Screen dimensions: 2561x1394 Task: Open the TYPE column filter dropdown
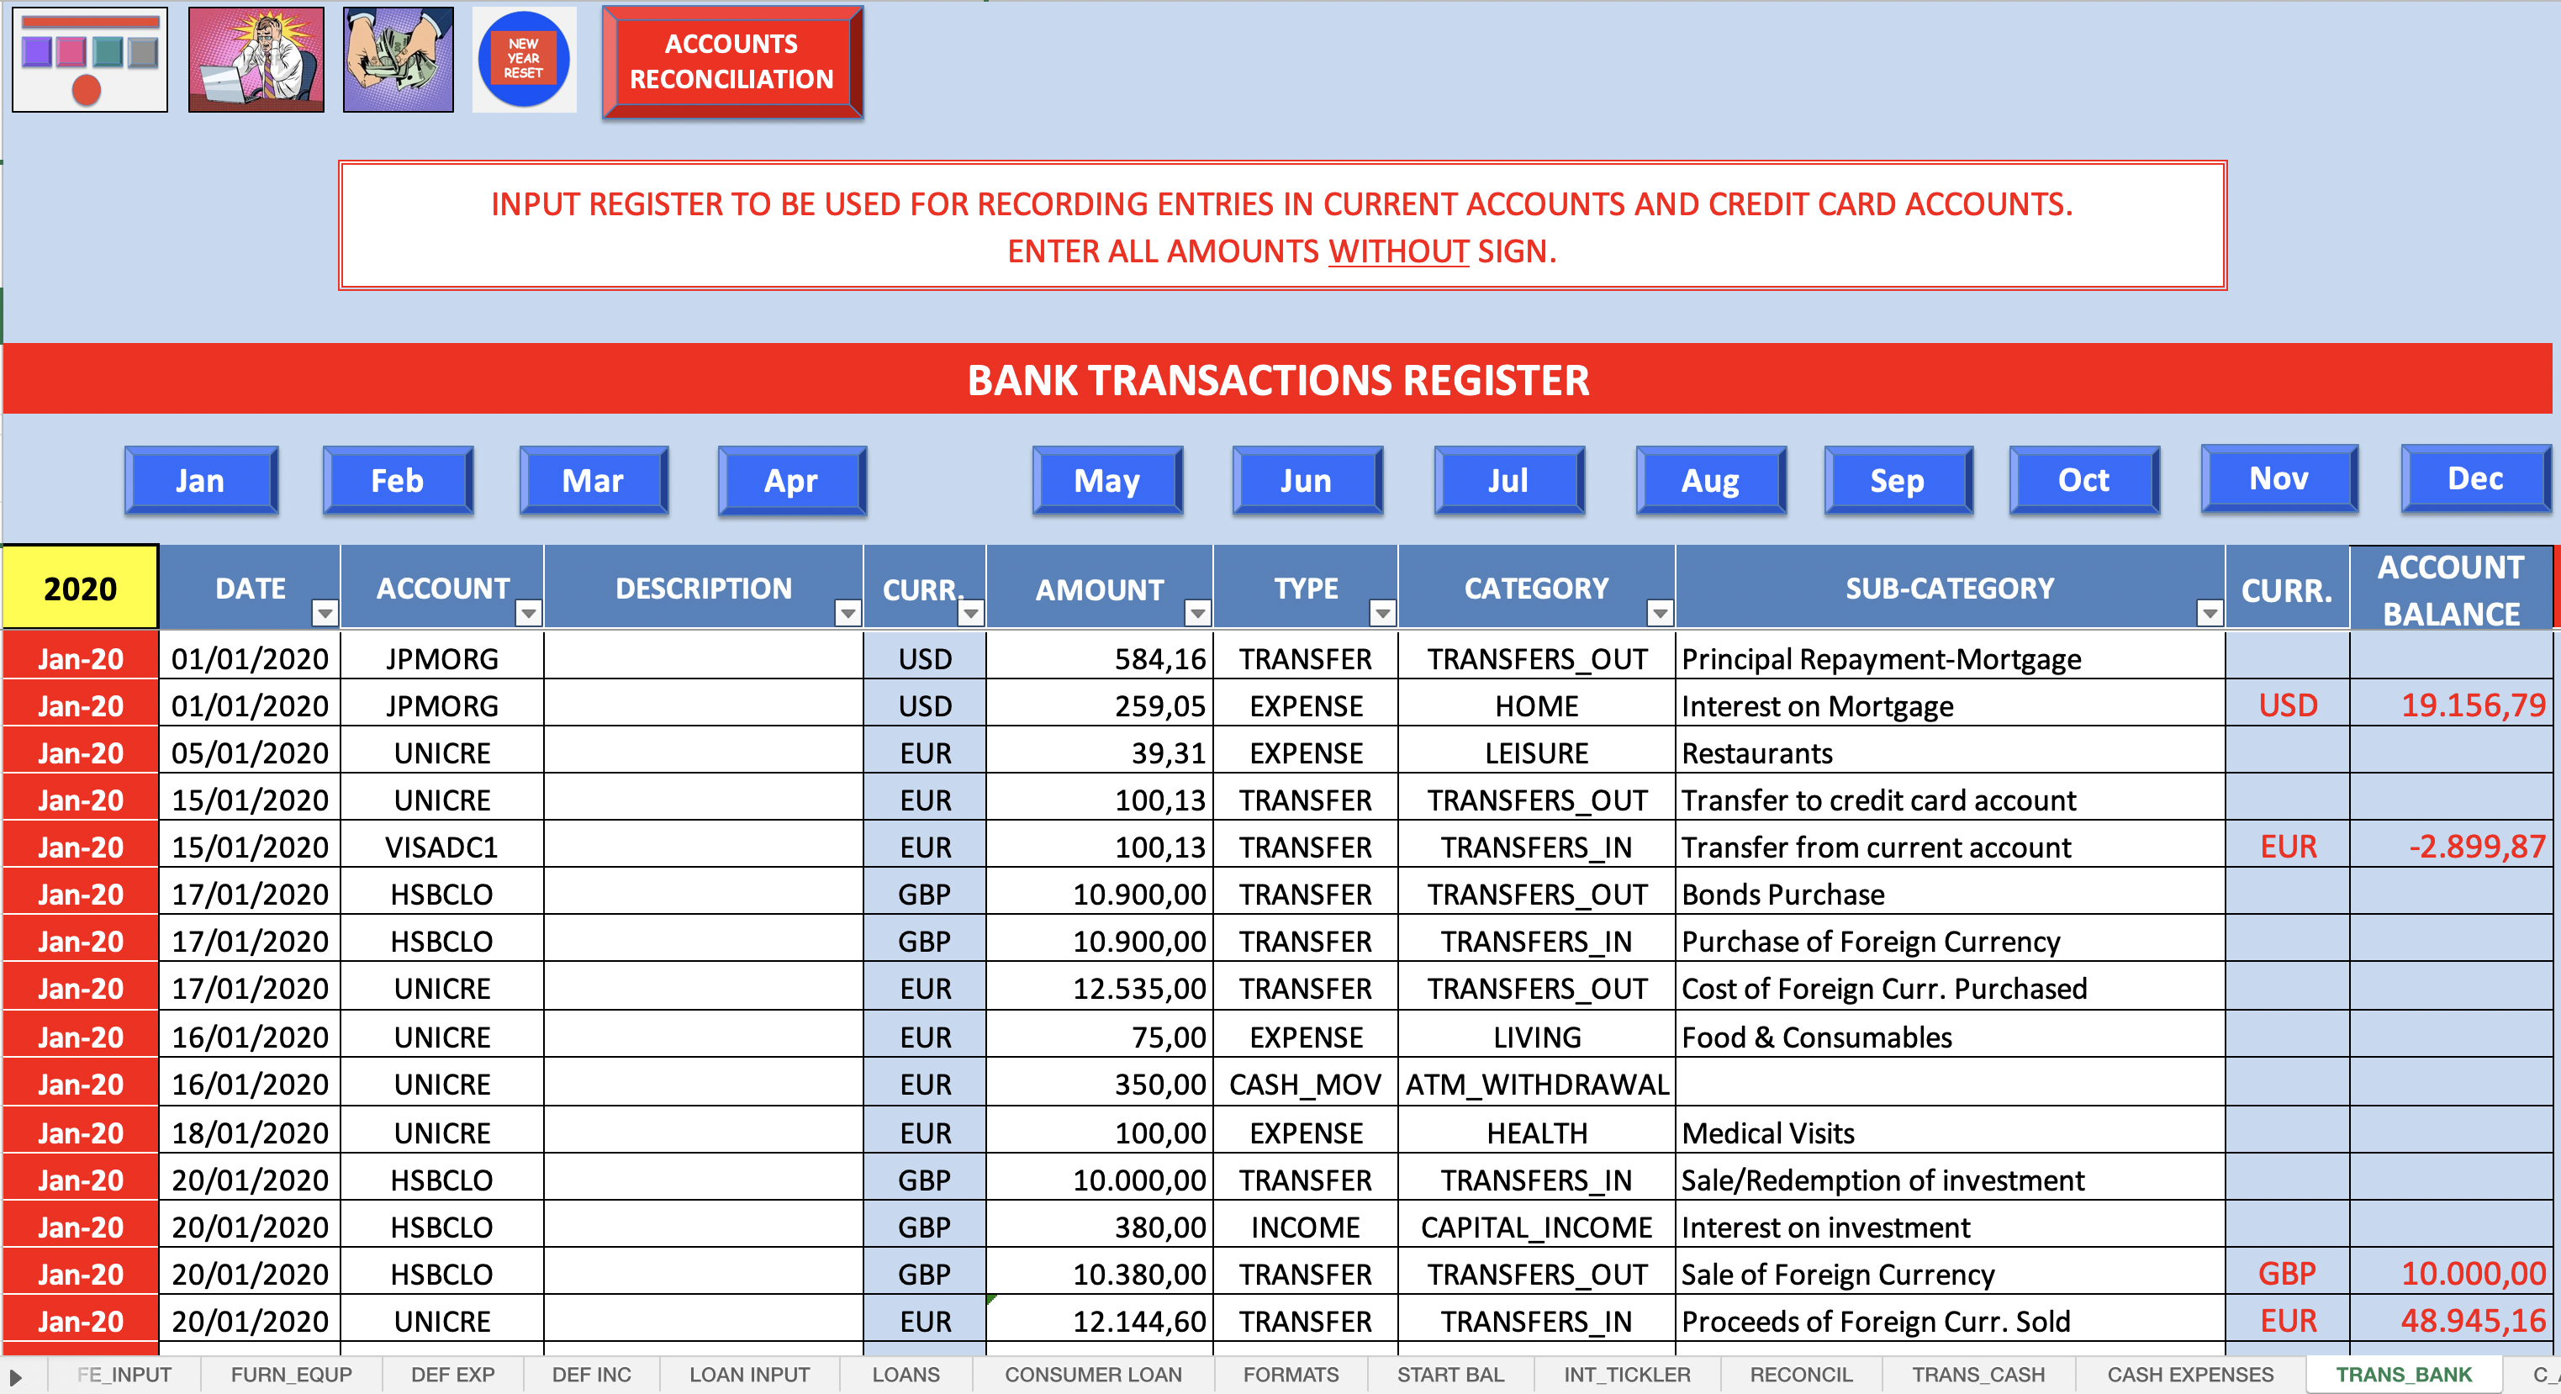(x=1383, y=612)
